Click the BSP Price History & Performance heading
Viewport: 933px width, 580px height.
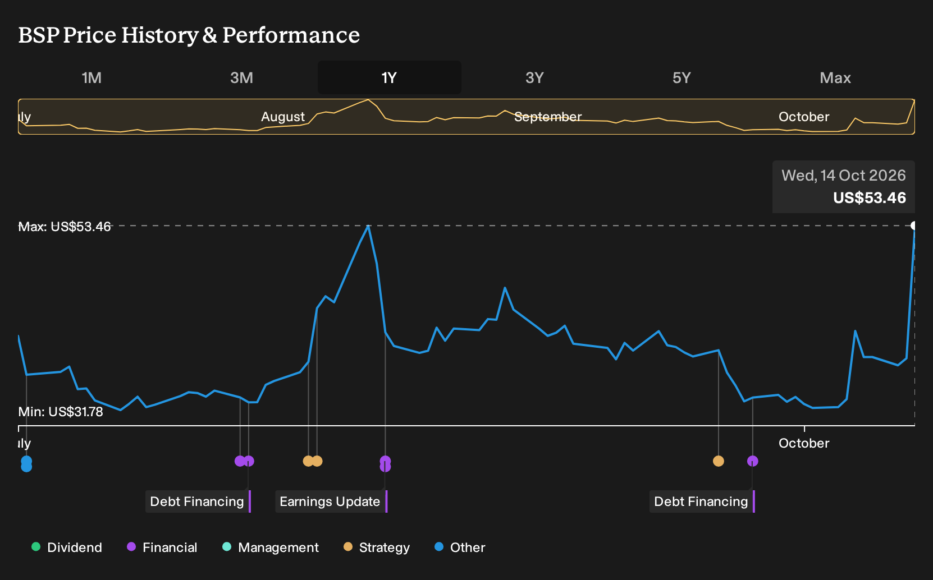pos(189,35)
